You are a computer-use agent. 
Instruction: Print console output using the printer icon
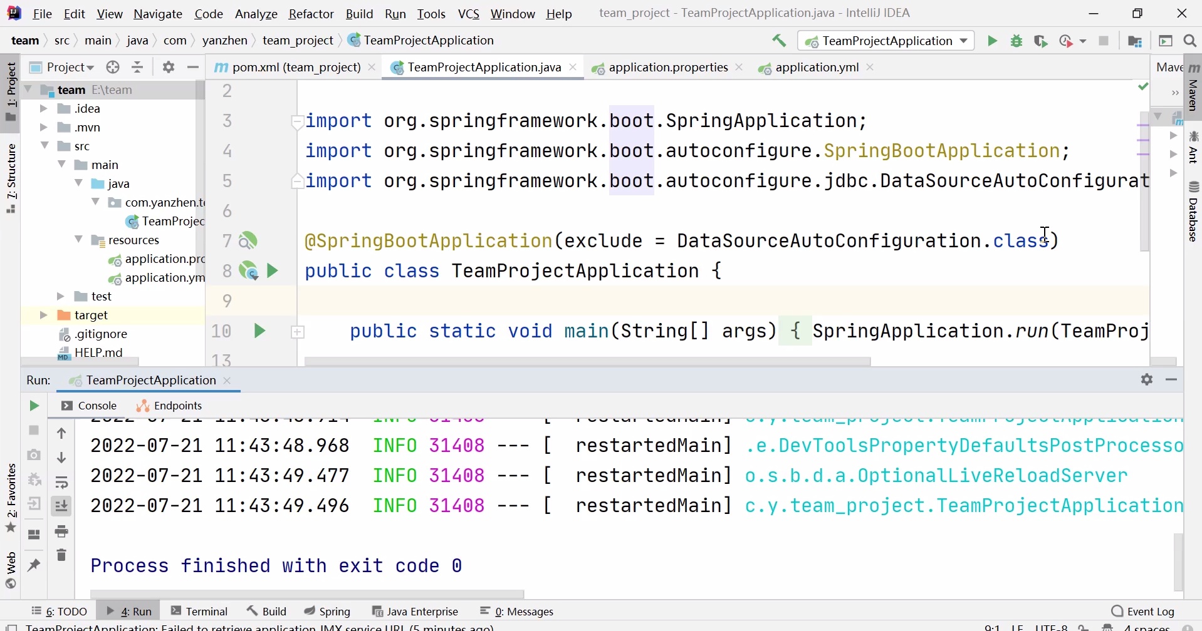click(61, 531)
